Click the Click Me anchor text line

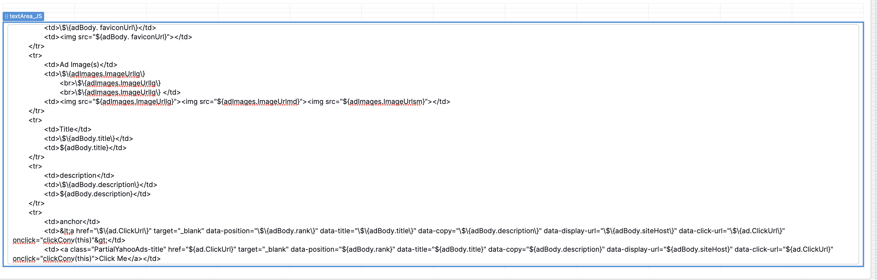tap(87, 259)
